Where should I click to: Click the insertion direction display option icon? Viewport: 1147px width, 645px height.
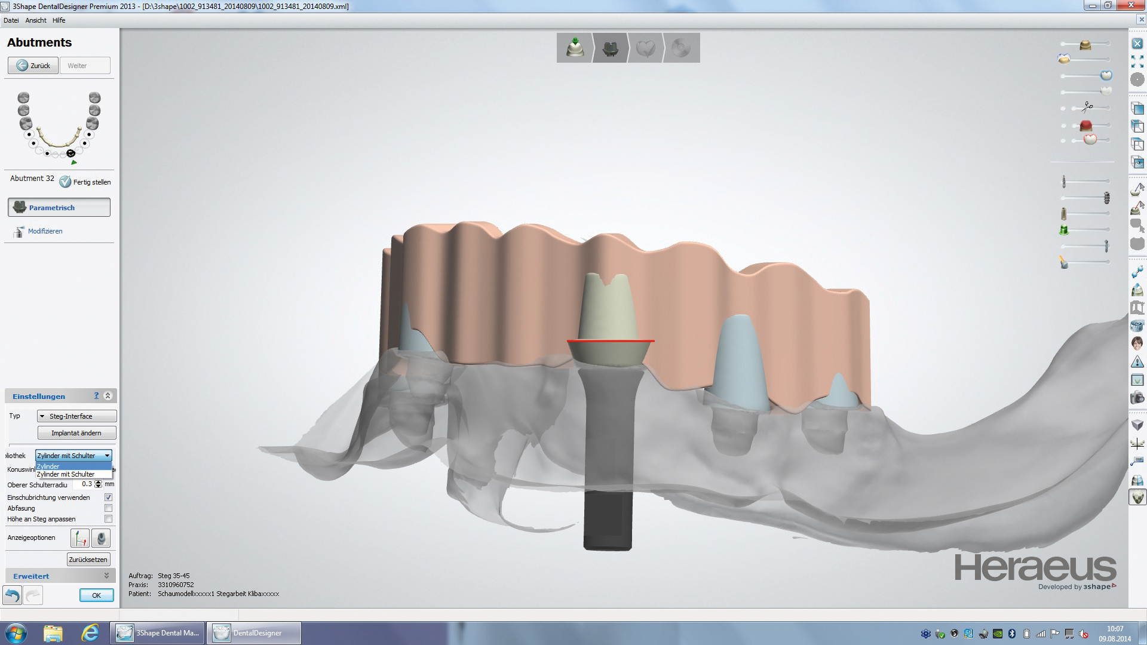[x=79, y=538]
